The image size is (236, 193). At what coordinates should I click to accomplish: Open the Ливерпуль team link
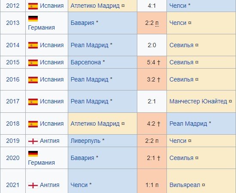pyautogui.click(x=85, y=141)
